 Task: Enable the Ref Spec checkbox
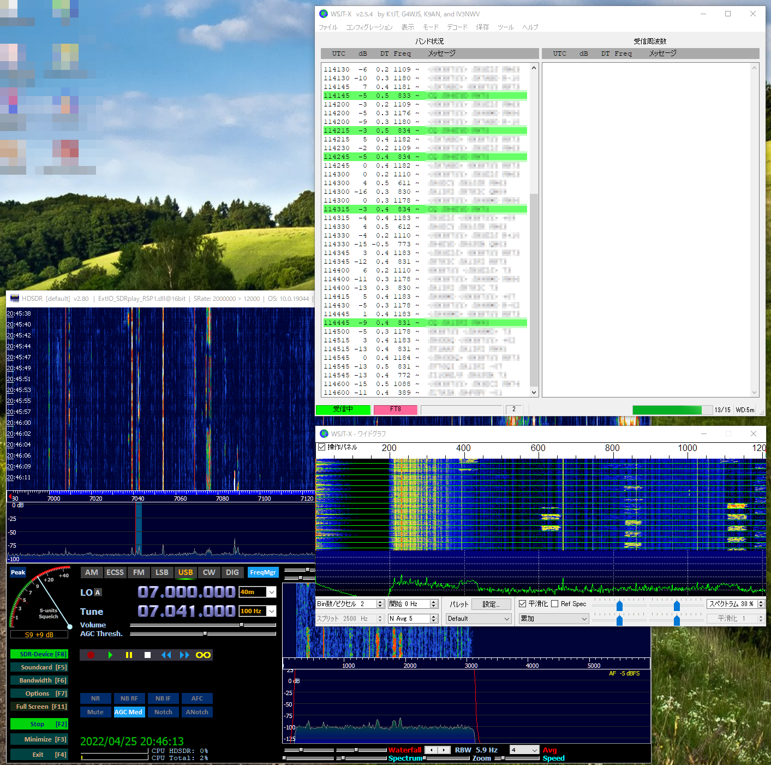[555, 604]
